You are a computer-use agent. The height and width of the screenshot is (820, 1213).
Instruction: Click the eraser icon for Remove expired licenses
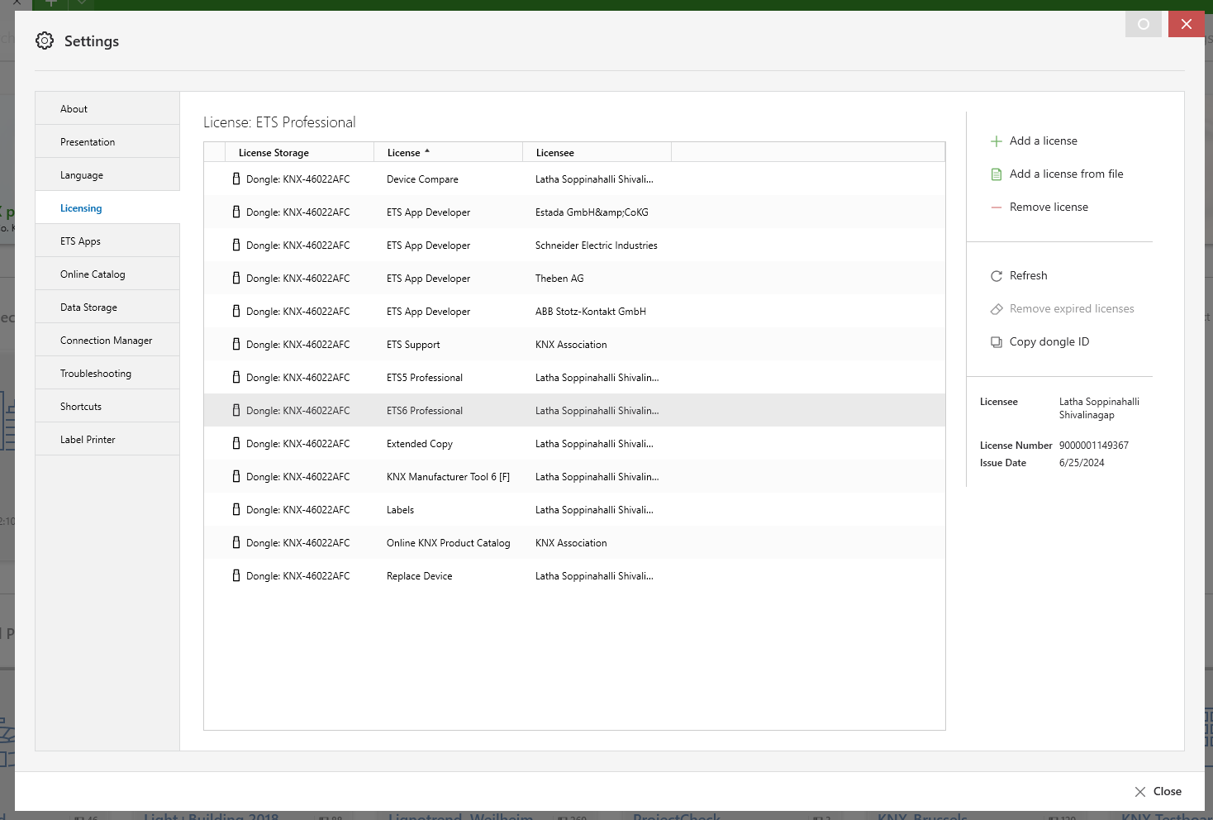click(997, 309)
